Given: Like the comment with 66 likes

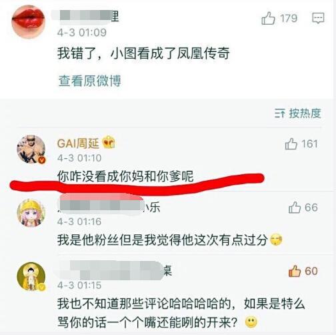Looking at the screenshot, I should [295, 208].
